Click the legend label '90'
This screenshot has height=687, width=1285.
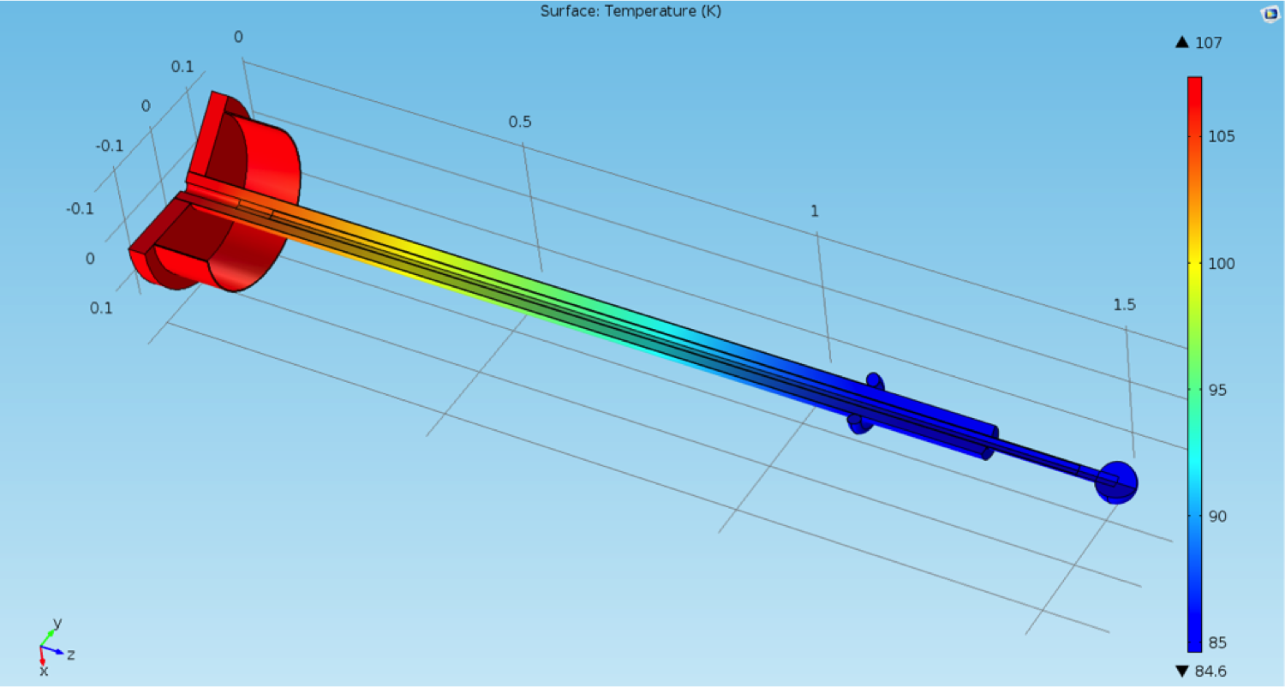tap(1219, 517)
